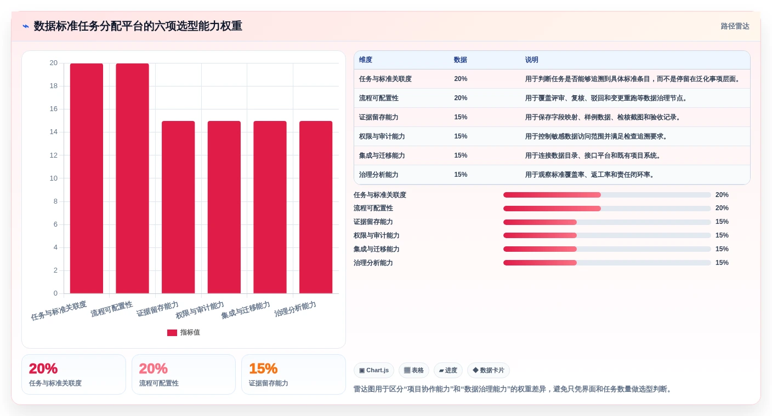The width and height of the screenshot is (772, 416).
Task: Click 15% text beside 治理分析能力 progress bar
Action: [x=722, y=263]
